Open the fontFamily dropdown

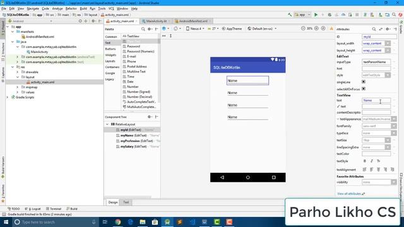394,126
